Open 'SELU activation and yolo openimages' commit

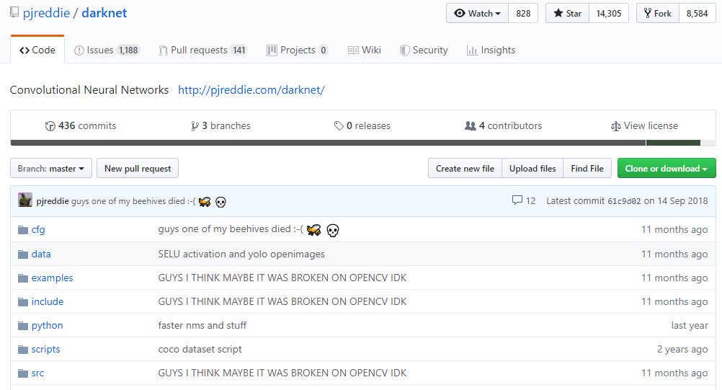pyautogui.click(x=241, y=254)
